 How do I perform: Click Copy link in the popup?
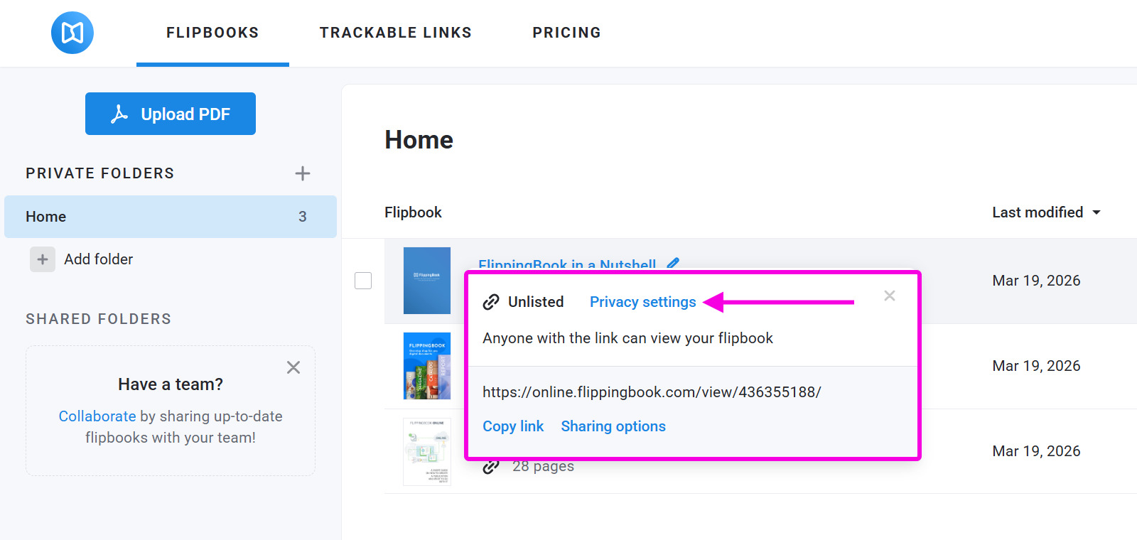pyautogui.click(x=513, y=426)
